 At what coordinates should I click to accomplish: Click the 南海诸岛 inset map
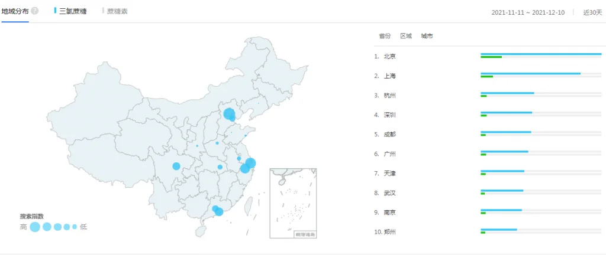pos(293,203)
